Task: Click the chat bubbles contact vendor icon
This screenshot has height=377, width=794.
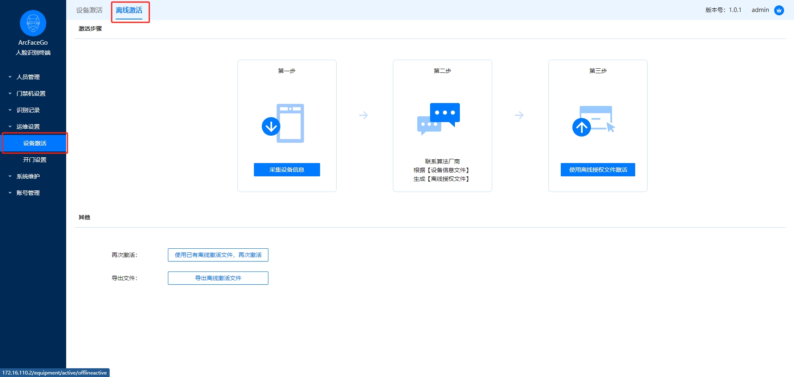Action: 438,119
